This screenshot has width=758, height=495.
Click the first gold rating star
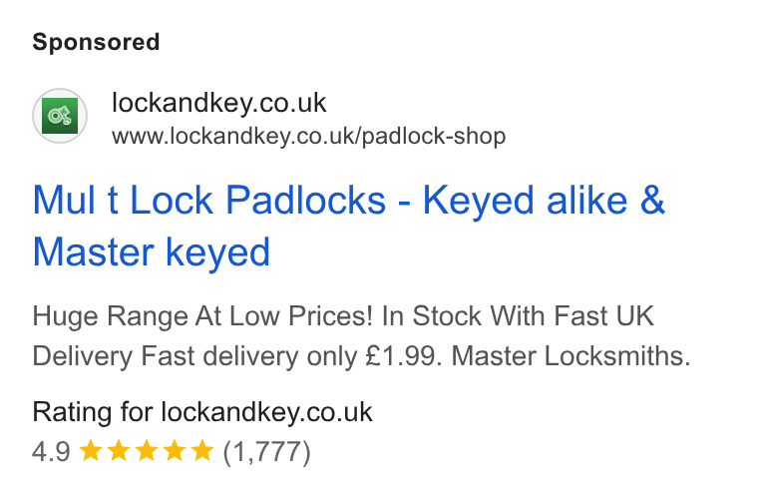[91, 450]
